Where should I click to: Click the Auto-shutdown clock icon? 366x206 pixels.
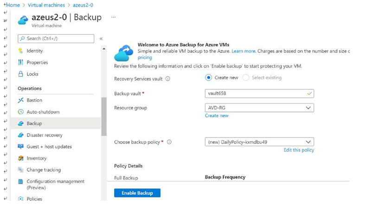20,112
